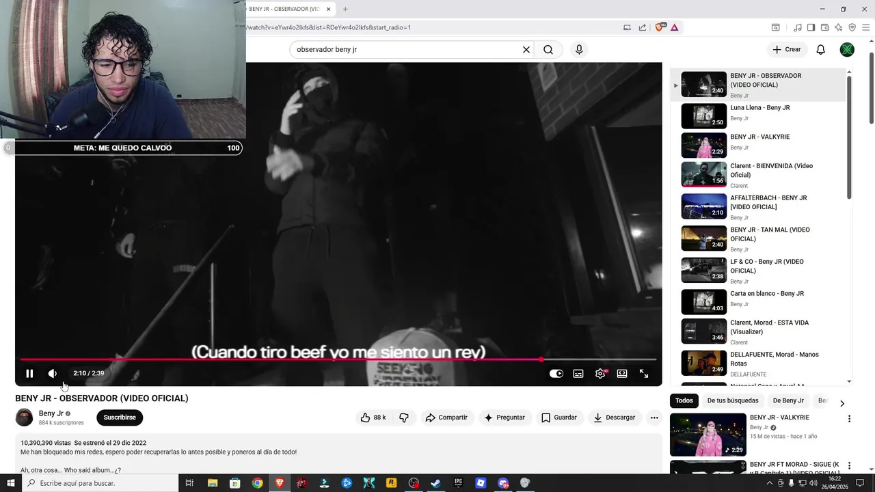Clear the search box with the X
Image resolution: width=875 pixels, height=492 pixels.
(x=526, y=49)
